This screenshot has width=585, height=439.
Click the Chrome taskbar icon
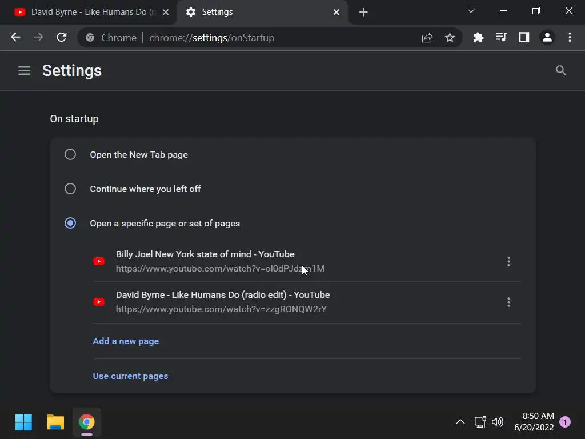(87, 422)
